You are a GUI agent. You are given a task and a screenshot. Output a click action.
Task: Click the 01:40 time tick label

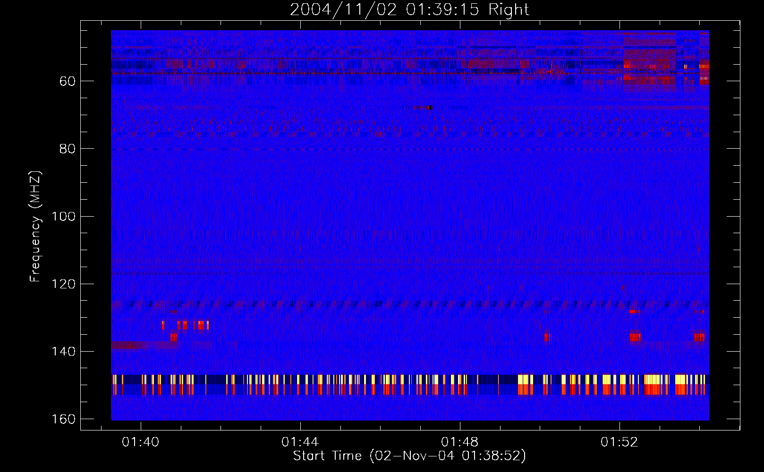click(141, 442)
